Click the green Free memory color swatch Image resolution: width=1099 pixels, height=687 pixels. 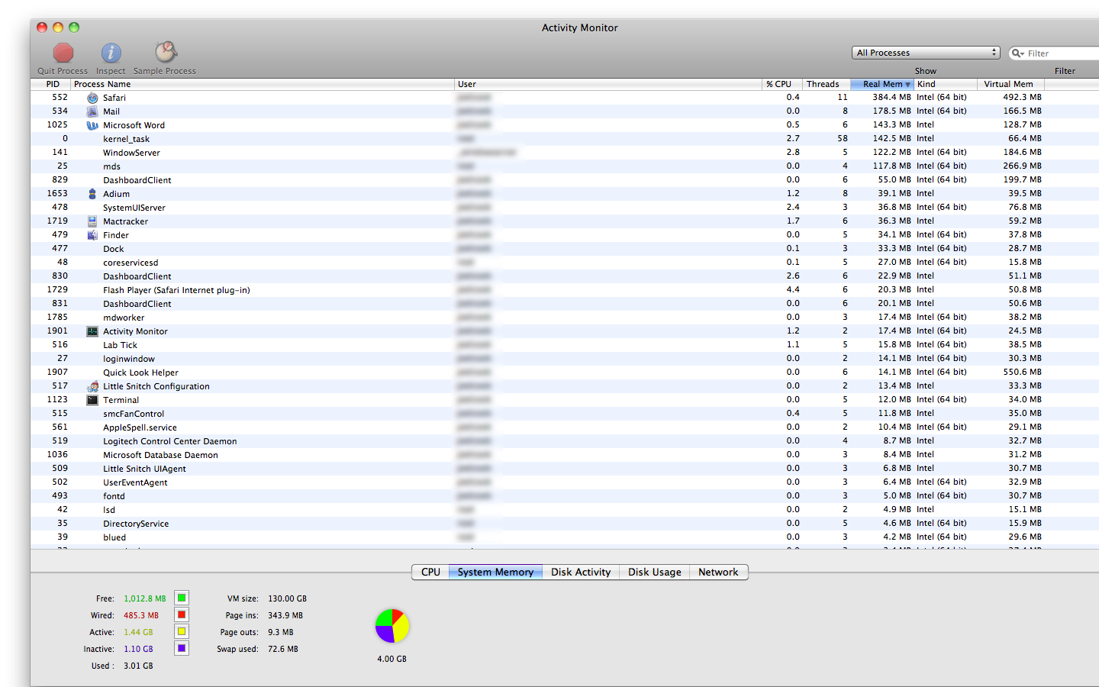tap(182, 598)
